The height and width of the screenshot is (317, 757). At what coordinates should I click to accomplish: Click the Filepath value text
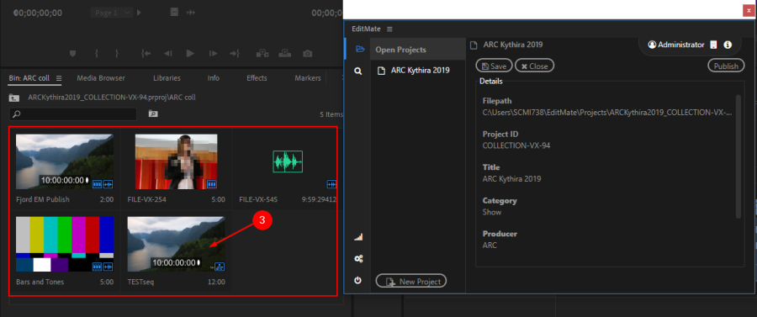coord(607,113)
